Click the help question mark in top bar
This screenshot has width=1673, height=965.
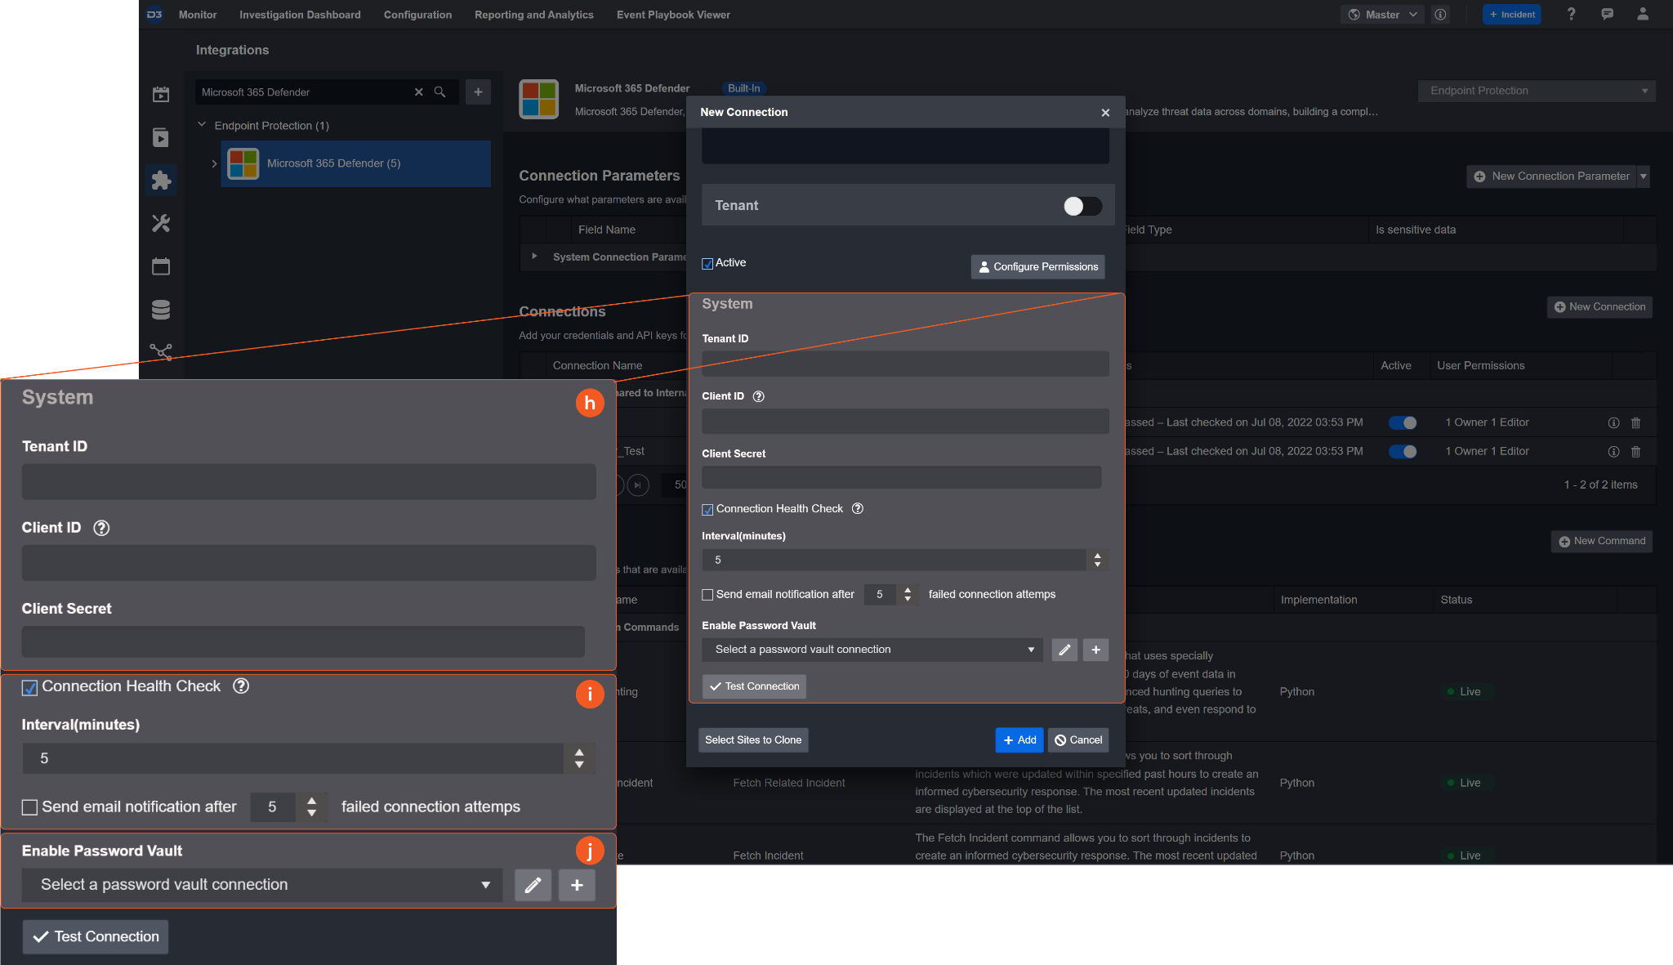tap(1571, 15)
